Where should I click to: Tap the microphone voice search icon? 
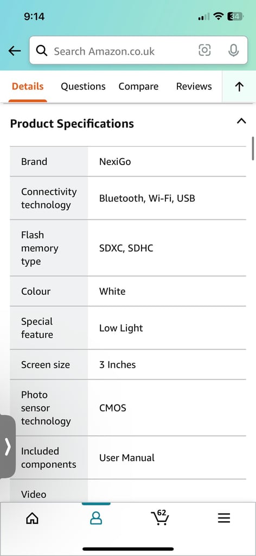[233, 50]
